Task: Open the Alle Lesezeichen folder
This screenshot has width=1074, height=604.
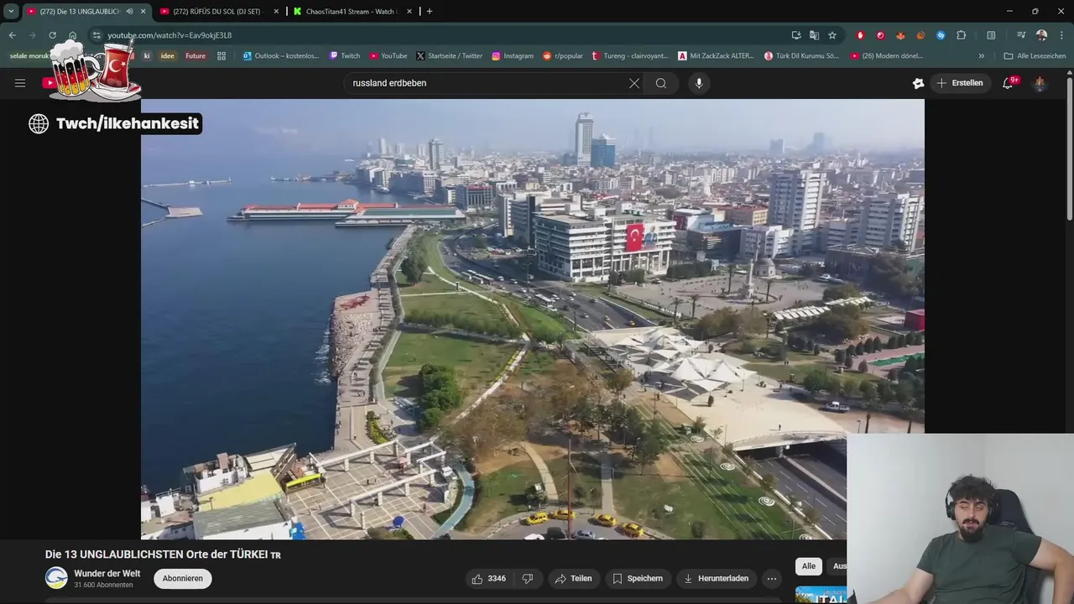Action: click(1035, 56)
